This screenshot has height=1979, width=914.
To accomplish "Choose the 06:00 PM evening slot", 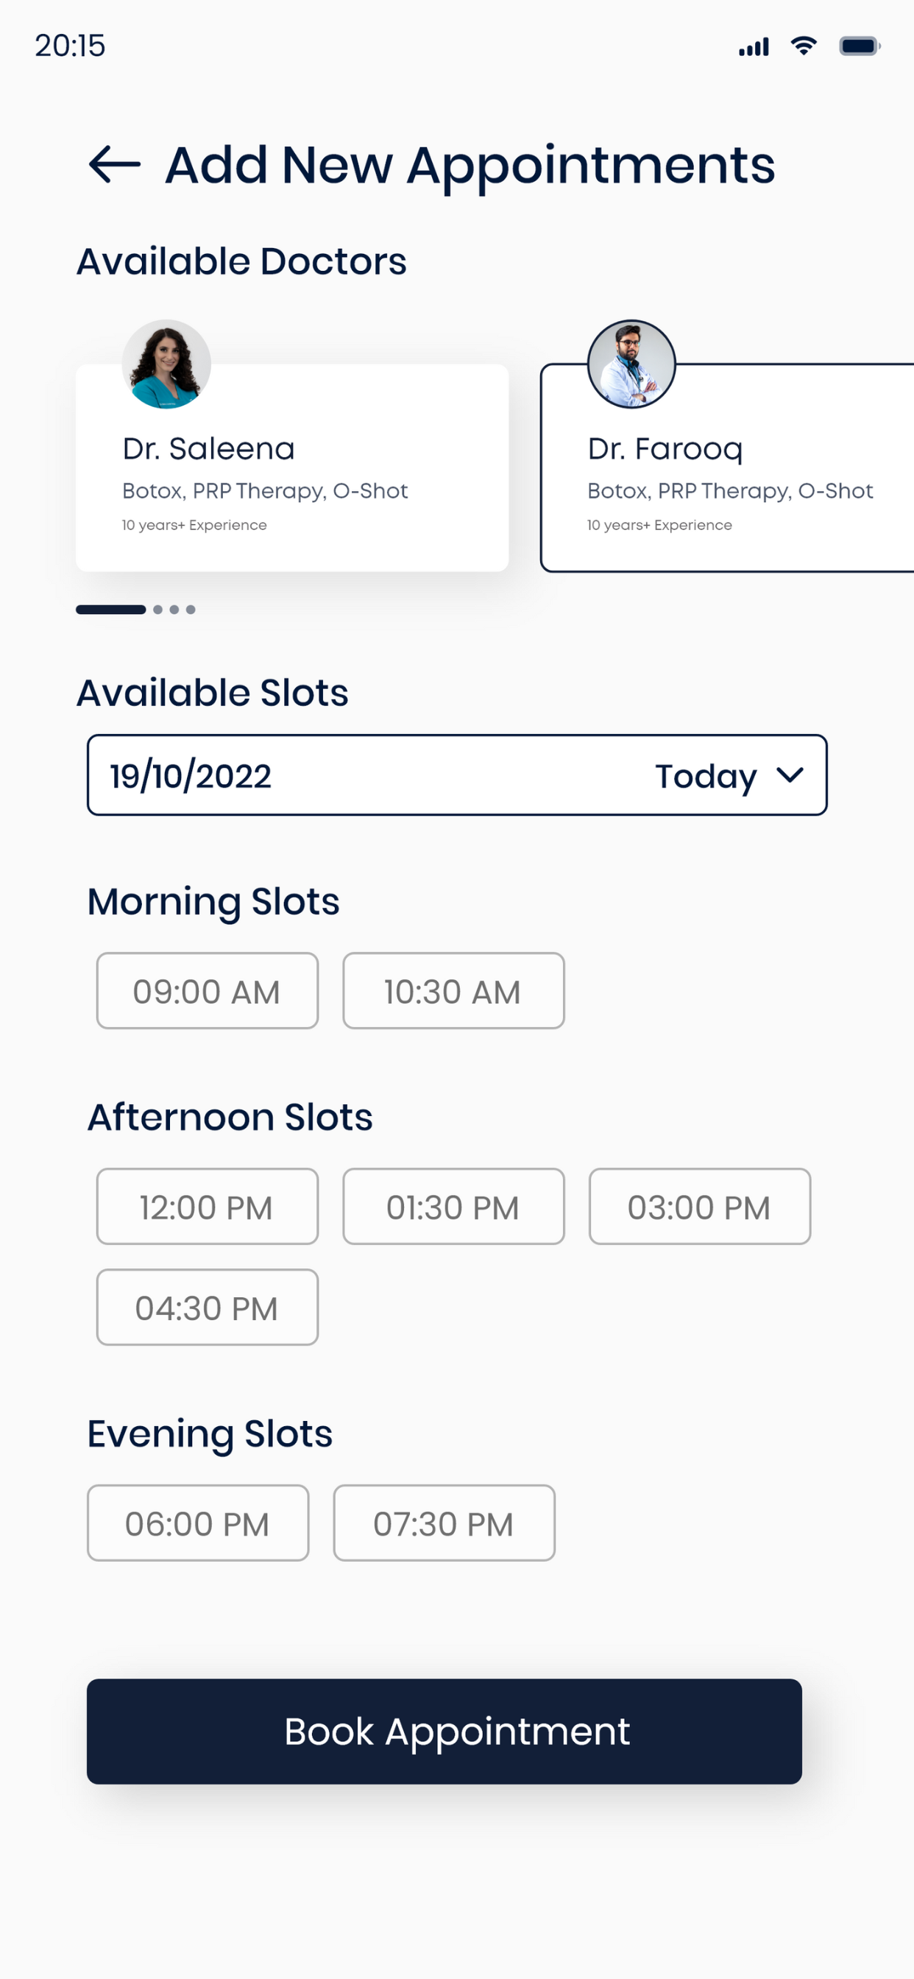I will coord(198,1523).
